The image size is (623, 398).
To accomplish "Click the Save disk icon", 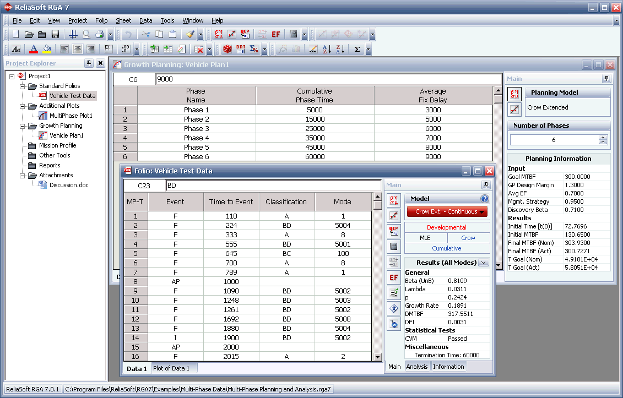I will click(x=55, y=34).
